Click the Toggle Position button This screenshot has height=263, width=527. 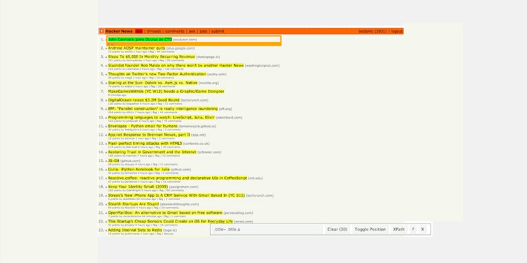coord(370,229)
